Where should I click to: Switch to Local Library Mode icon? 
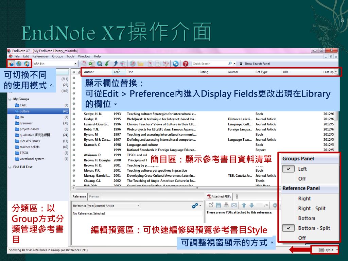pyautogui.click(x=11, y=64)
